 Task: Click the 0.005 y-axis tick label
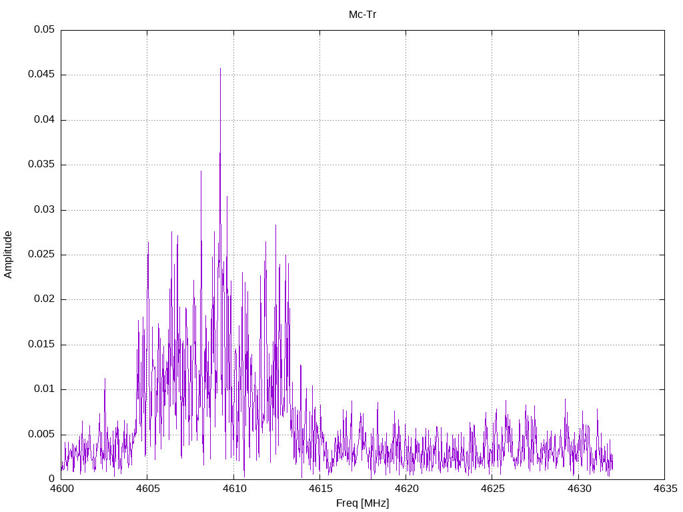point(41,434)
